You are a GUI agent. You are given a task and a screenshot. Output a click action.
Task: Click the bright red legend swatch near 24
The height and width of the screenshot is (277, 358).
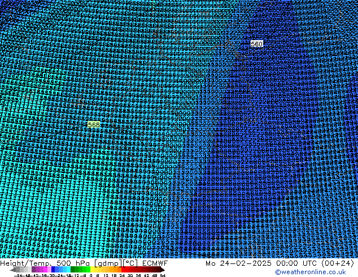coord(123,269)
